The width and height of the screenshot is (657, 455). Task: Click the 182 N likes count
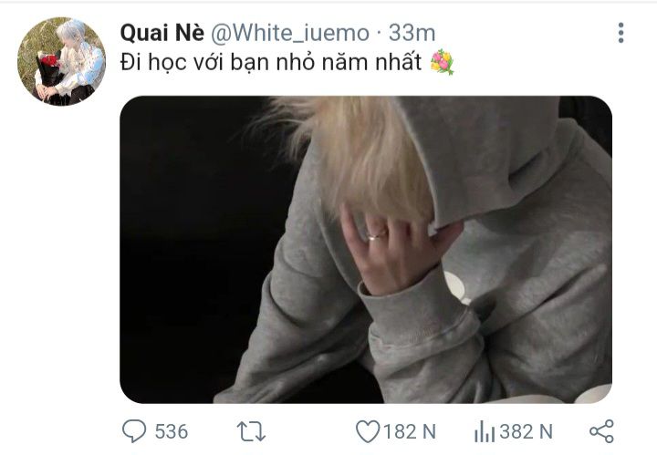pyautogui.click(x=410, y=431)
